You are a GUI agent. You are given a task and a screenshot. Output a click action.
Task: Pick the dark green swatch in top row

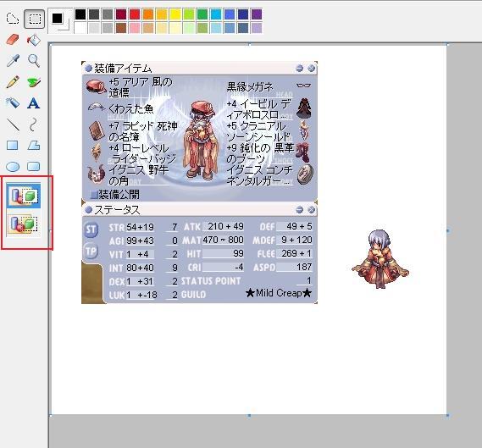pyautogui.click(x=202, y=14)
